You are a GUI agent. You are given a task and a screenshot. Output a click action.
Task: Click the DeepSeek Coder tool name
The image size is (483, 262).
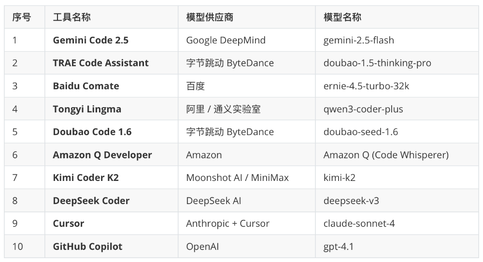tap(91, 201)
